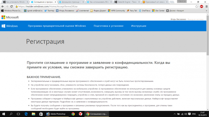Switch to the 'Как установить Windows' tab

tap(16, 2)
